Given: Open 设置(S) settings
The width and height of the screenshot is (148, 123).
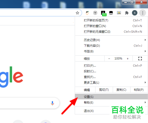Looking at the screenshot, I should coord(111,97).
